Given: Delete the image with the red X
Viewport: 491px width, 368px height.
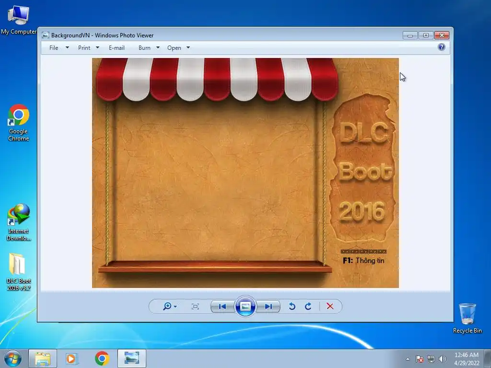Looking at the screenshot, I should point(330,306).
